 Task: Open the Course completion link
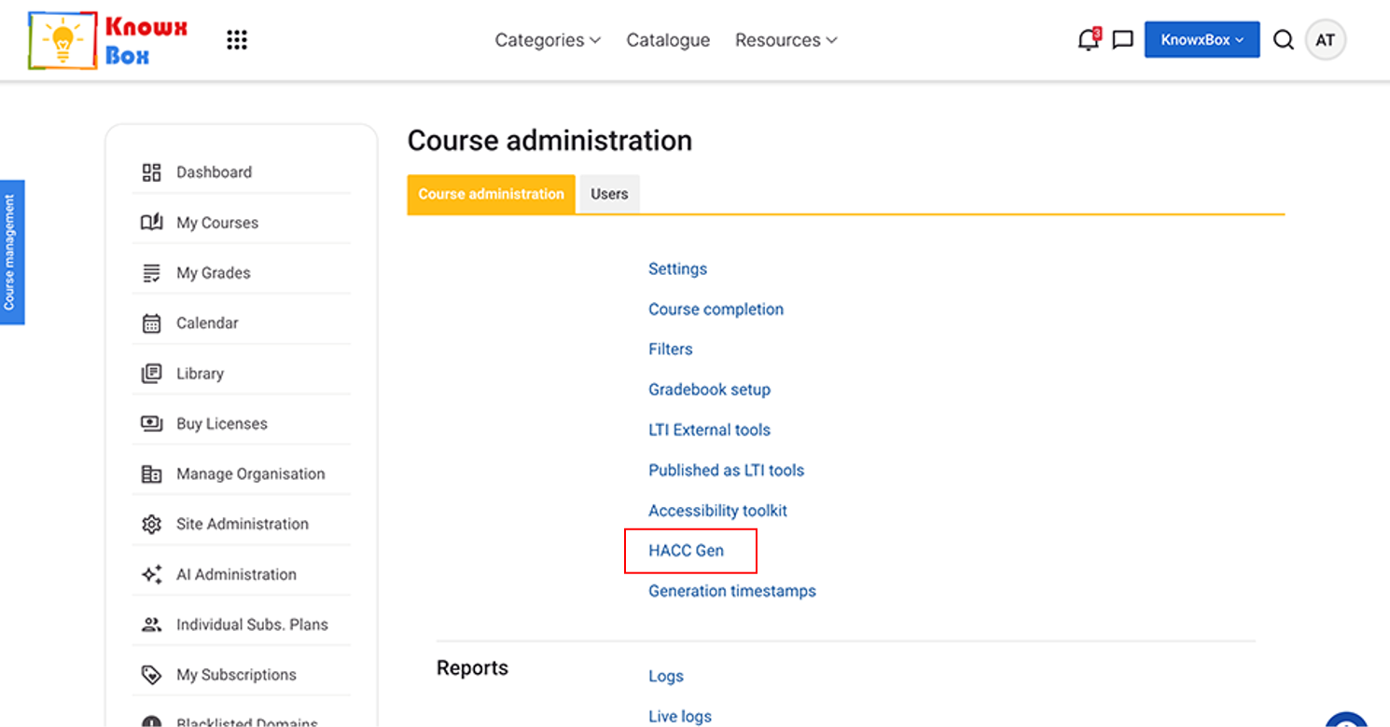click(716, 309)
